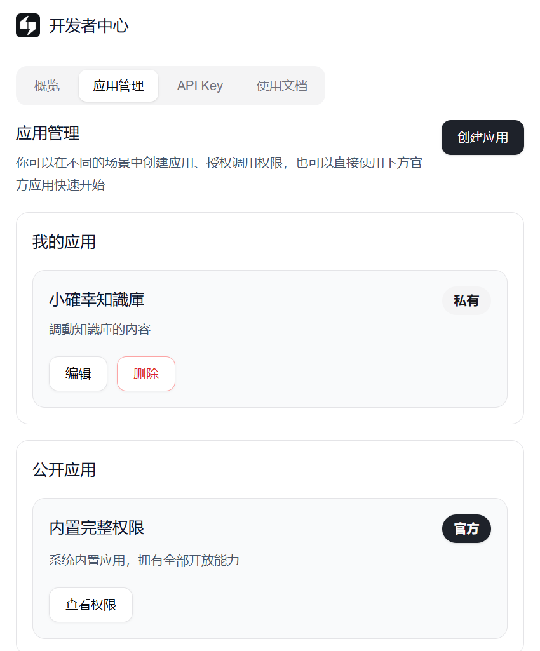Delete the 小確幸知識庫 application
The height and width of the screenshot is (651, 540).
[145, 373]
